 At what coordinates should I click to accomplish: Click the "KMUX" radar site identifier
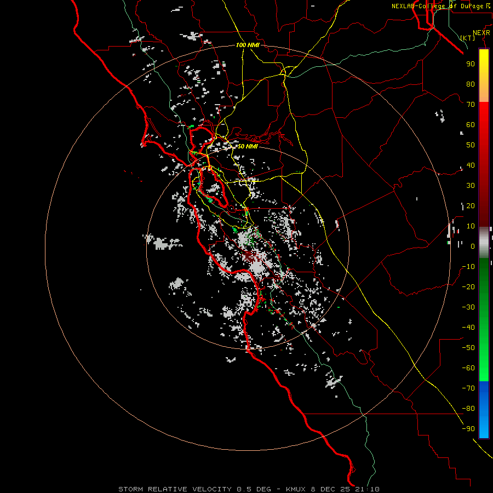coord(296,489)
